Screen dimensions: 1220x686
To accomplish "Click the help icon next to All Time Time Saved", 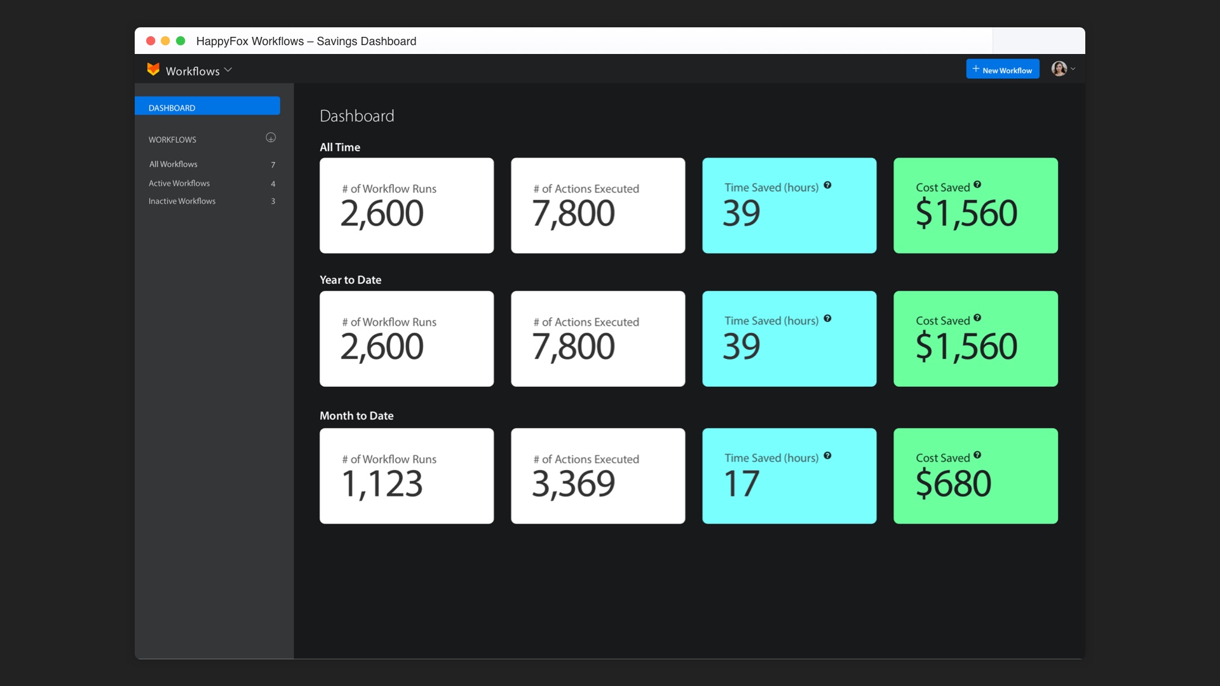I will [827, 185].
